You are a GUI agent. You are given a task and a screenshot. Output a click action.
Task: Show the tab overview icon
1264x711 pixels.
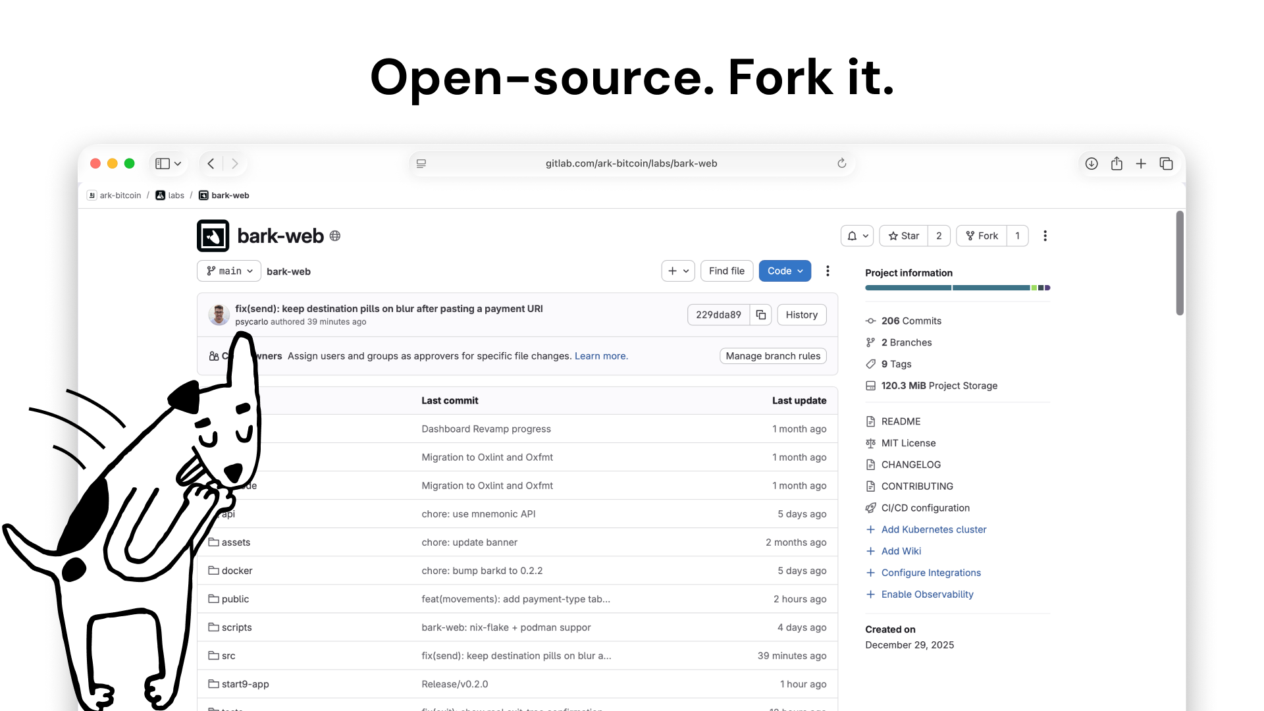tap(1166, 163)
